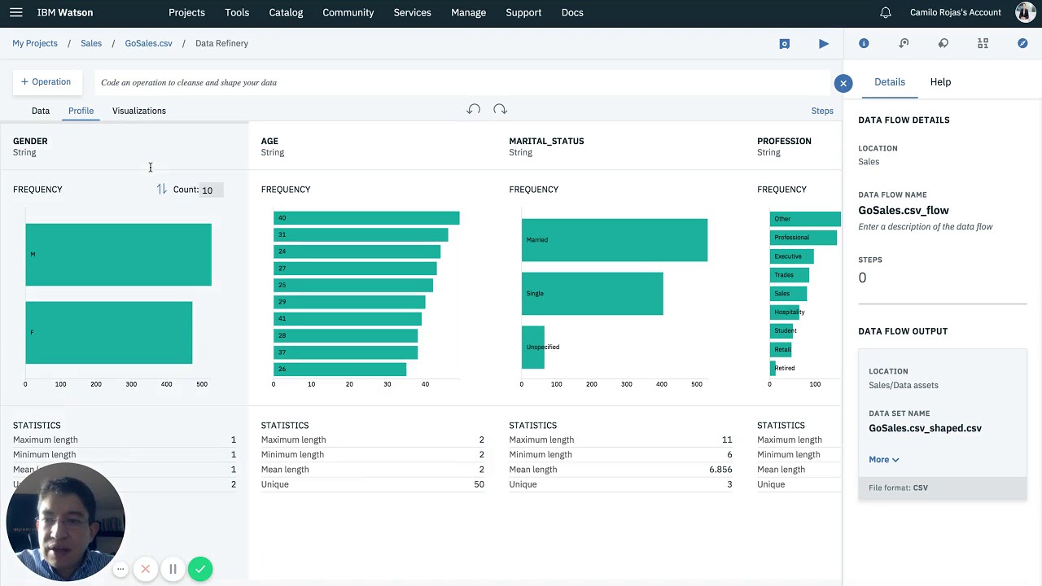Finish recording with green checkmark
This screenshot has width=1042, height=586.
pyautogui.click(x=200, y=569)
